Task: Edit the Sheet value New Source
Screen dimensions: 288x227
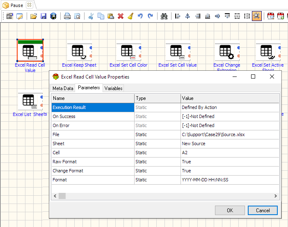Action: pyautogui.click(x=230, y=144)
